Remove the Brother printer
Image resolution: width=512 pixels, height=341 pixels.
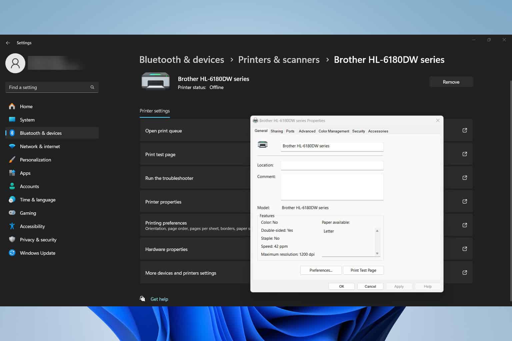click(451, 82)
